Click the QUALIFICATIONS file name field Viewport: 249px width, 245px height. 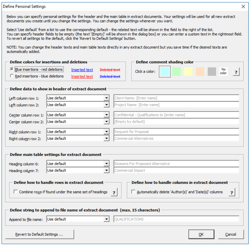pos(176,219)
